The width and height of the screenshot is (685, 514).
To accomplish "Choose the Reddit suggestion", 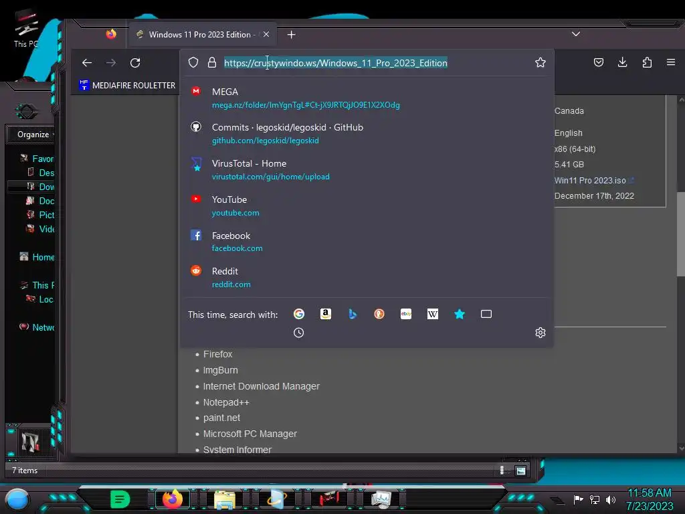I will [367, 278].
